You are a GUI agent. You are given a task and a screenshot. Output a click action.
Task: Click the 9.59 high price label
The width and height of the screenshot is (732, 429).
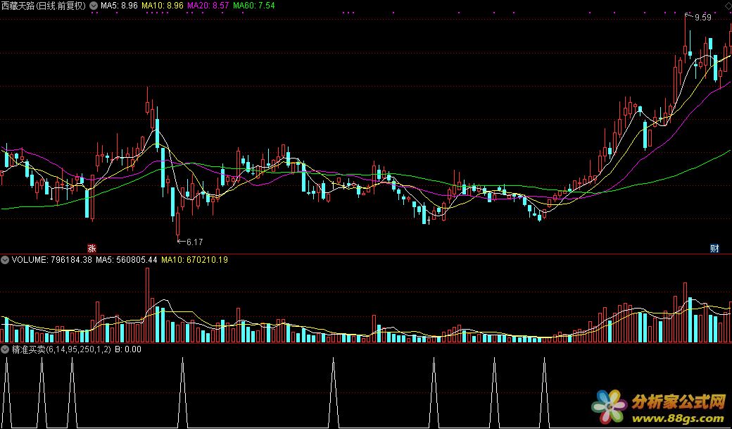[703, 18]
